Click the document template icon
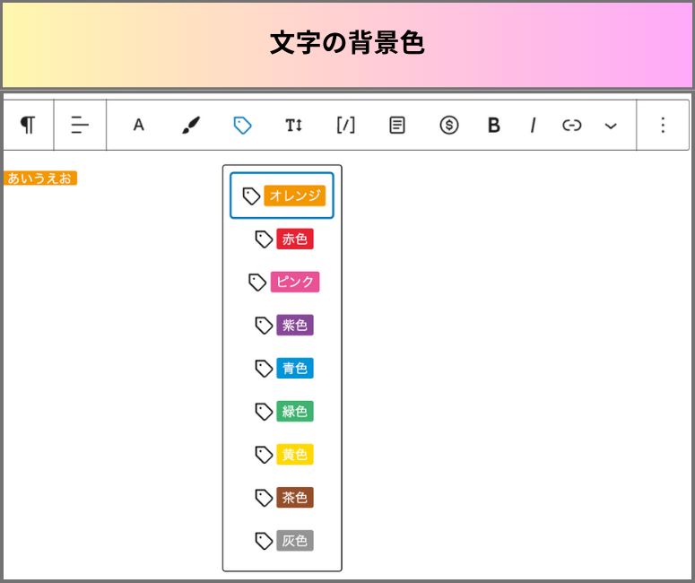 [x=397, y=125]
